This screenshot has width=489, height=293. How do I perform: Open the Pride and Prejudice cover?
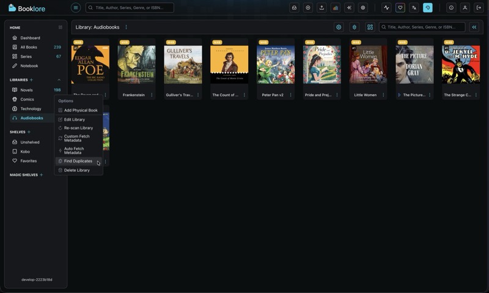tap(322, 65)
